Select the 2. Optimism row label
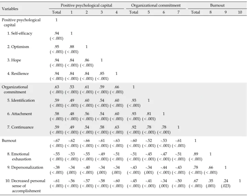250x196 pixels. 18,47
